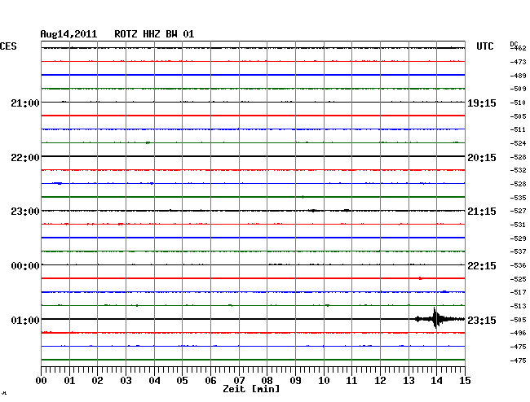Select the DC offset value -511
This screenshot has height=402, width=530.
(518, 129)
